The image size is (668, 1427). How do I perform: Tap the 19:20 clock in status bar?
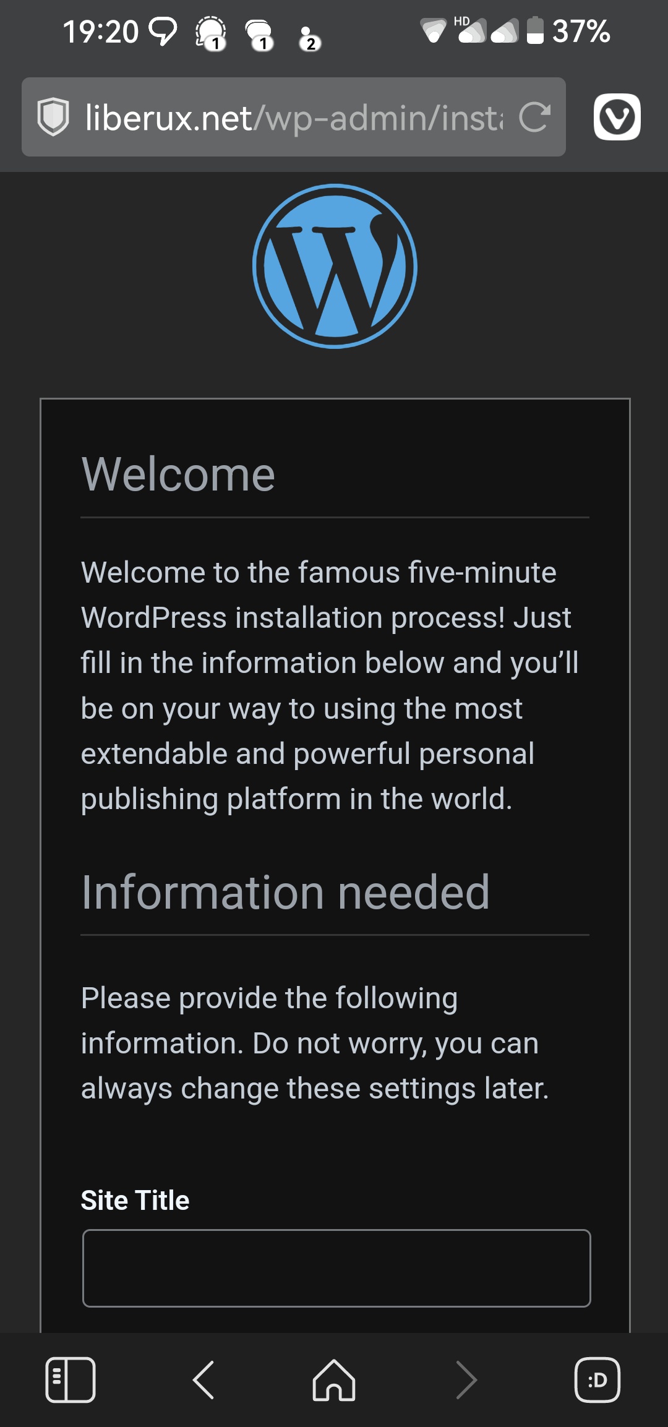click(x=100, y=32)
